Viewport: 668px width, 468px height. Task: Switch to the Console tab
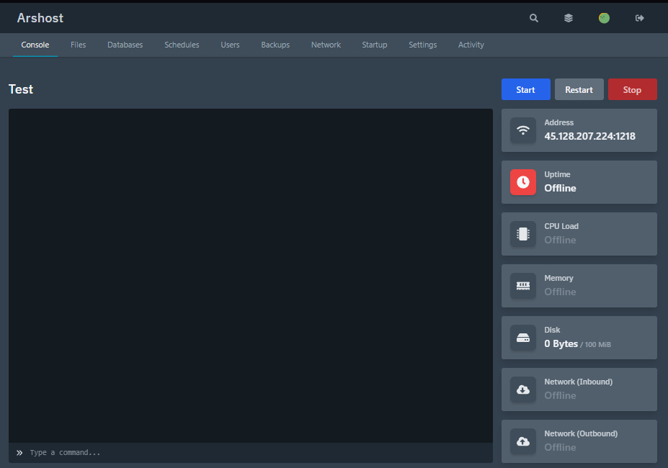[x=35, y=45]
